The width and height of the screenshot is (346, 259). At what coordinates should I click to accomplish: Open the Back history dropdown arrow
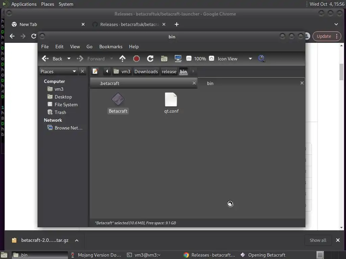[x=69, y=59]
